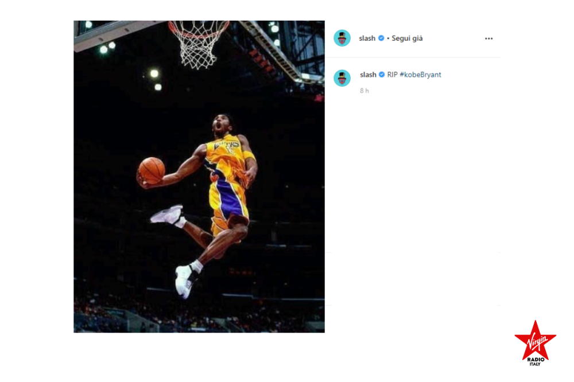Click slash's avatar beside the RIP caption
574x382 pixels.
[342, 78]
